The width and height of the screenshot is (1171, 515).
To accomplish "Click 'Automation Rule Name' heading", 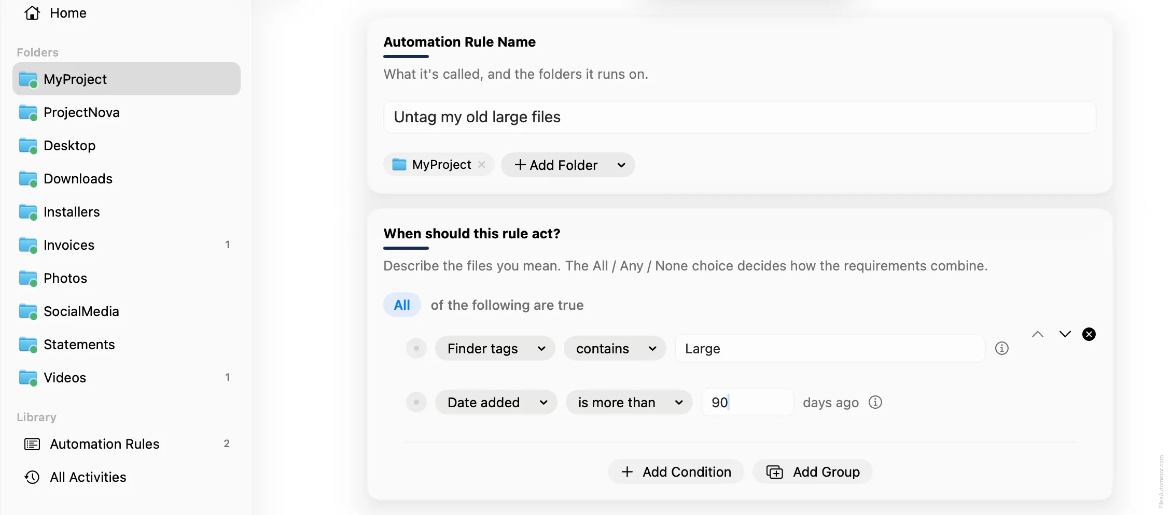I will 459,42.
